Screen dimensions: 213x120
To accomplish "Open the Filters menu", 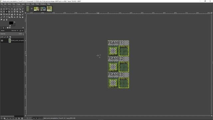I will tap(37, 4).
